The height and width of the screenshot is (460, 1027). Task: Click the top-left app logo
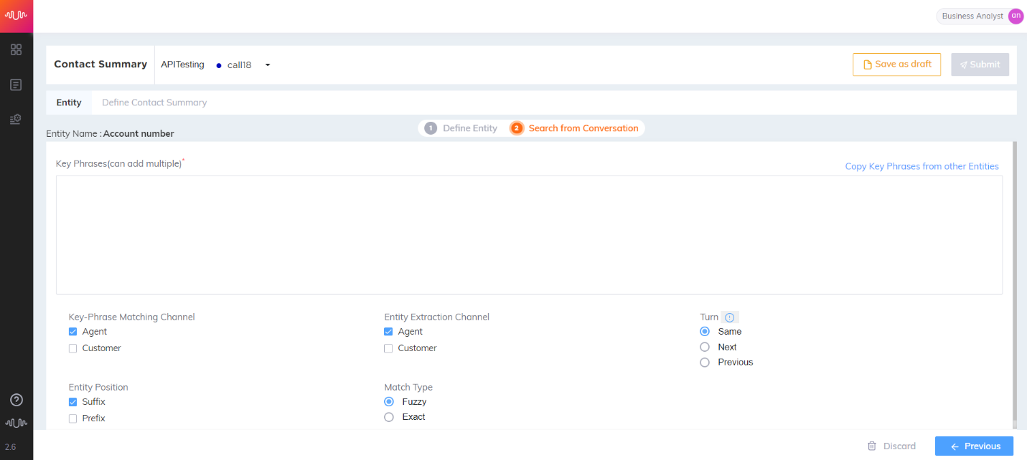click(x=16, y=15)
